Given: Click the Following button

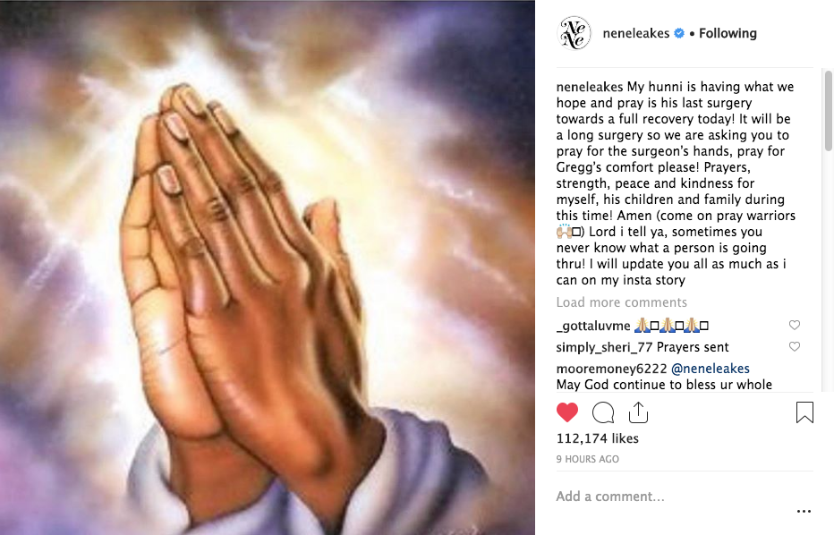Looking at the screenshot, I should point(728,33).
